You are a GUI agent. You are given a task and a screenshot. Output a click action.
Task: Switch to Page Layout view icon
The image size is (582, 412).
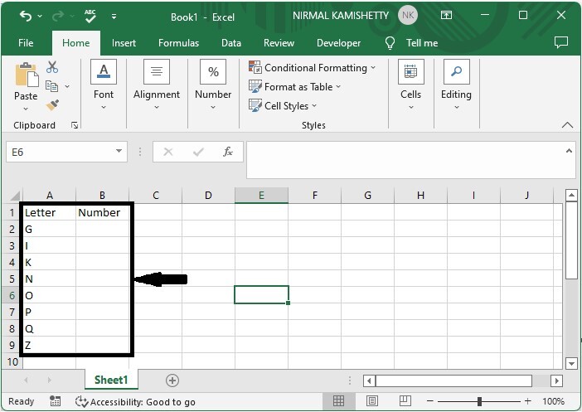click(x=372, y=401)
